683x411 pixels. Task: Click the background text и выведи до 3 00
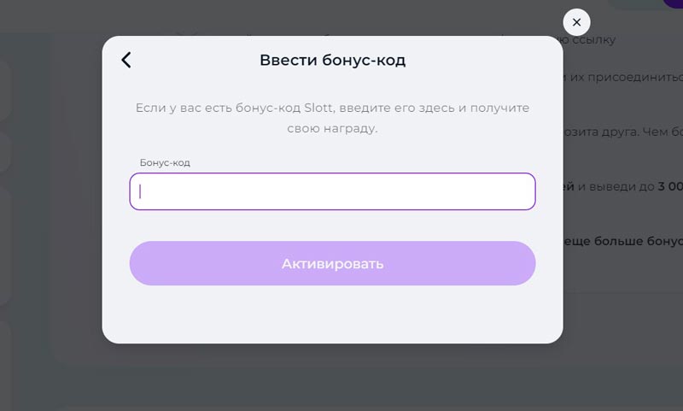[x=623, y=185]
